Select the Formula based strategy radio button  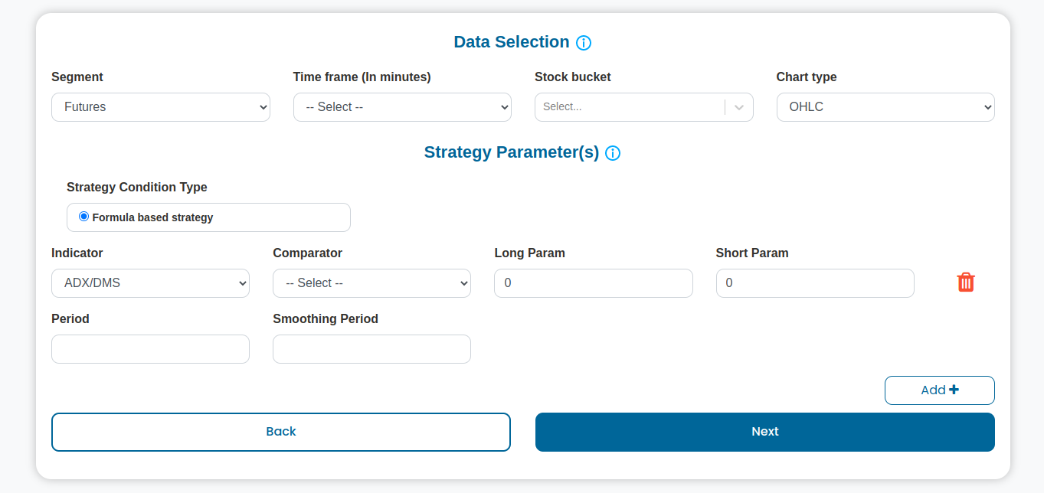[84, 217]
